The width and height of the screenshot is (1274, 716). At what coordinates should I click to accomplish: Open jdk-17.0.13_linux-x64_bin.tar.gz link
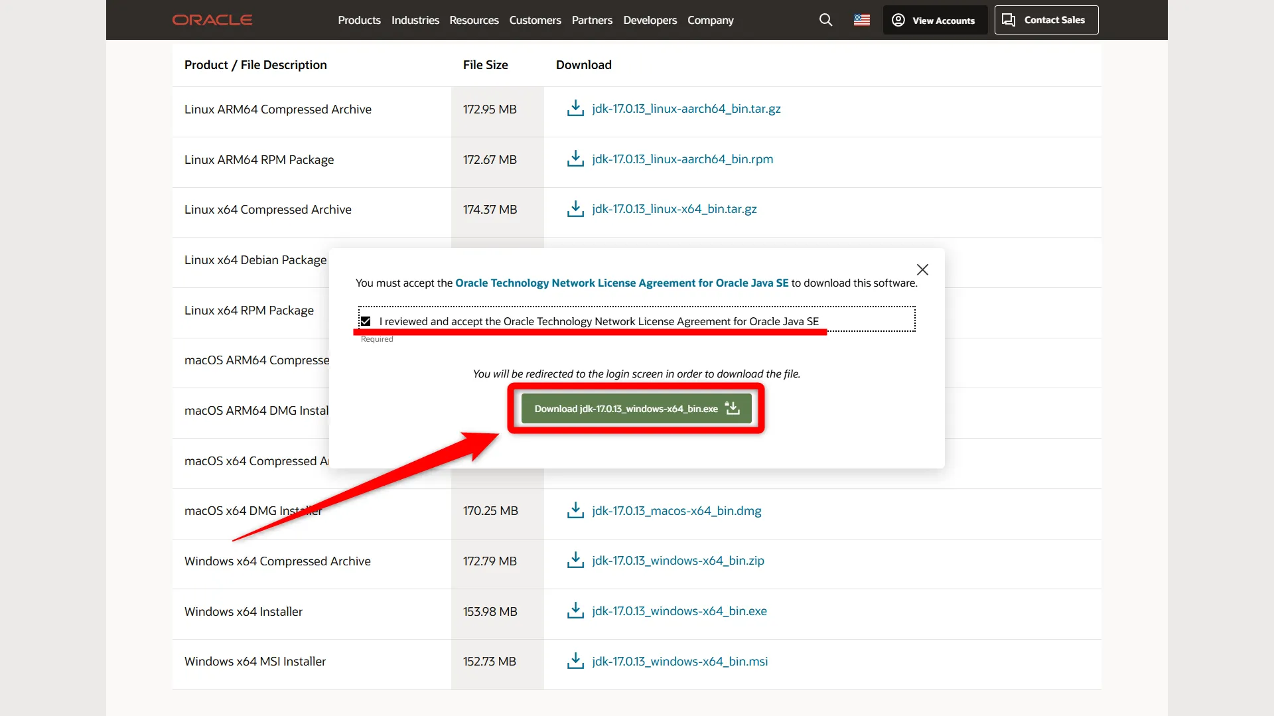coord(674,209)
